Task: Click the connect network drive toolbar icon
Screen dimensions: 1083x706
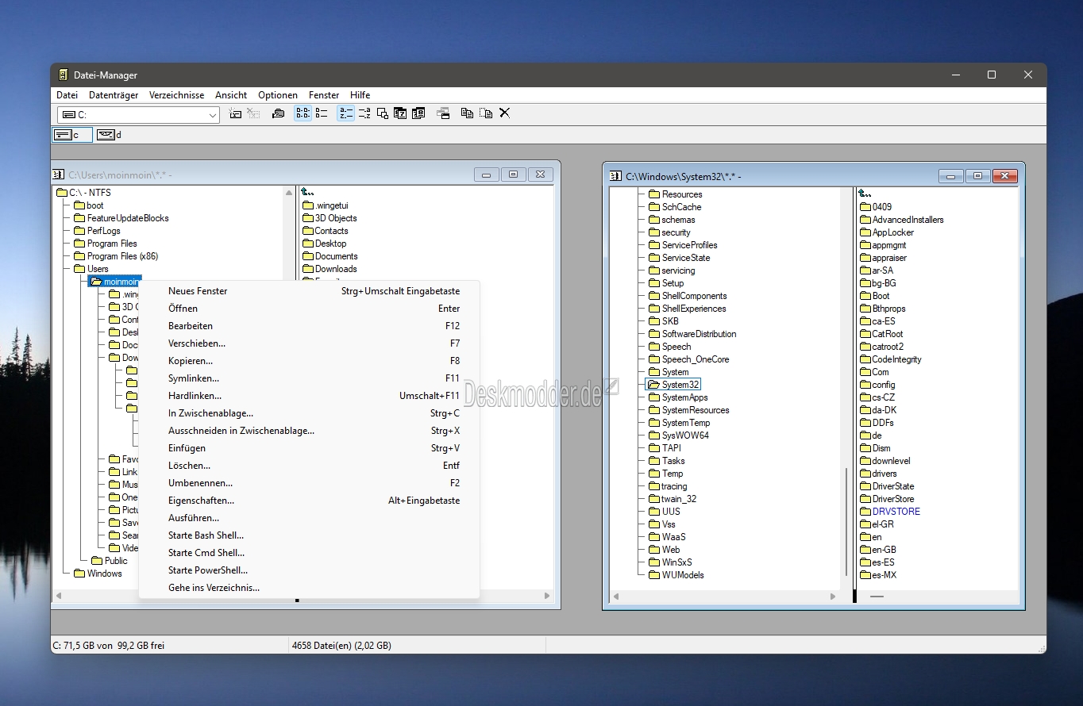Action: click(x=236, y=113)
